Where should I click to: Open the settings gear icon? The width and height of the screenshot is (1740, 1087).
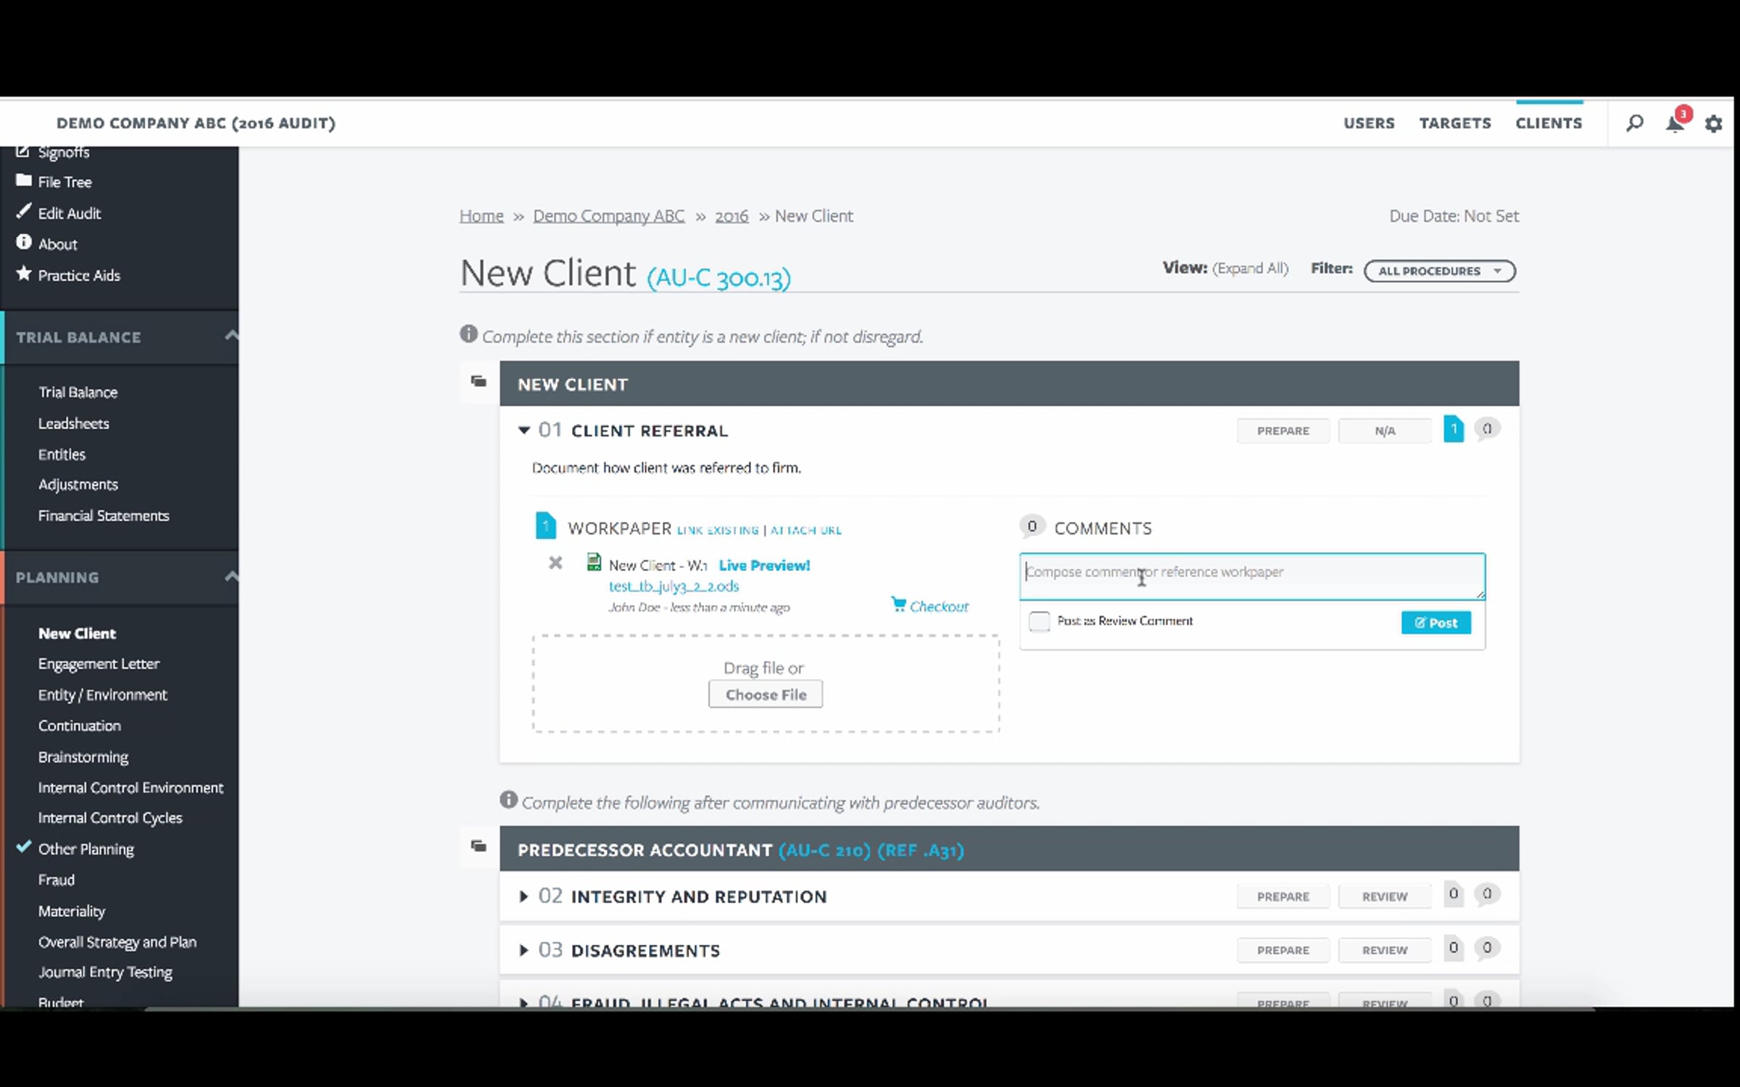click(1713, 124)
